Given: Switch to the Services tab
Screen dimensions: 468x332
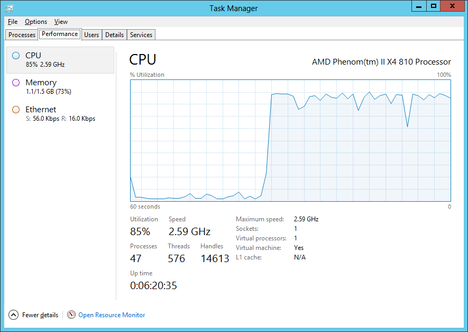Looking at the screenshot, I should 141,34.
